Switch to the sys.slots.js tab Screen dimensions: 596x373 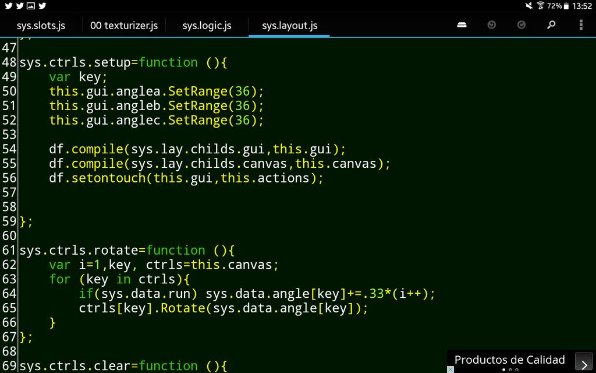click(41, 26)
